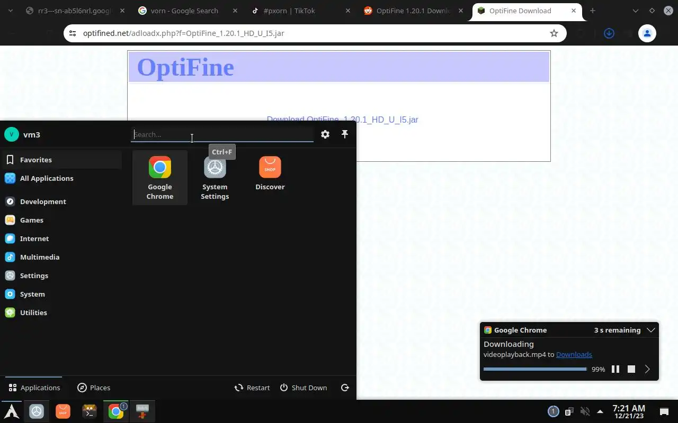Click the OptiFine page heading
The width and height of the screenshot is (678, 423).
(185, 67)
